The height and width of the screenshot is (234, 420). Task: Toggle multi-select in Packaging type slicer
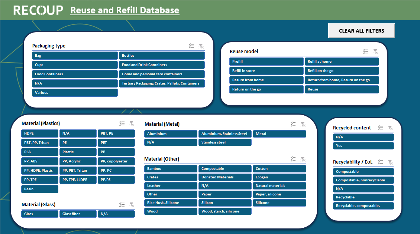click(191, 46)
